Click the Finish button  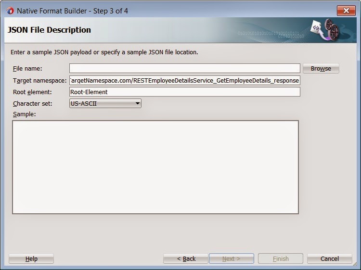coord(281,259)
